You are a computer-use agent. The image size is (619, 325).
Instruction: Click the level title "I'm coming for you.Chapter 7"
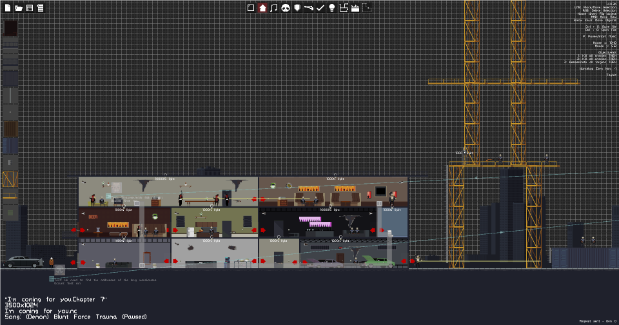[55, 299]
